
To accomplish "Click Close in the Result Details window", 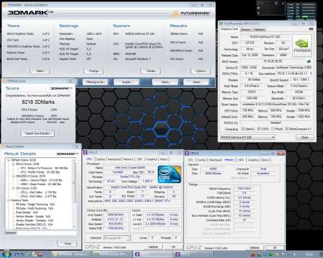I will 67,244.
